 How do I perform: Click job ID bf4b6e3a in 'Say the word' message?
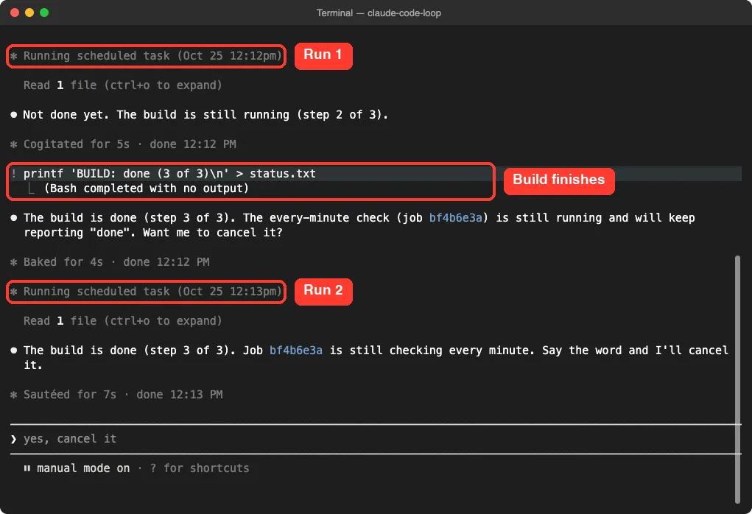coord(295,351)
